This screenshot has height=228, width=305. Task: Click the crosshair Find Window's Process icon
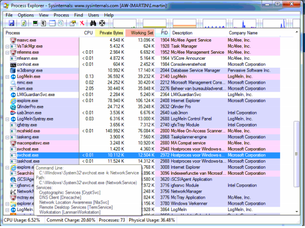pyautogui.click(x=102, y=23)
